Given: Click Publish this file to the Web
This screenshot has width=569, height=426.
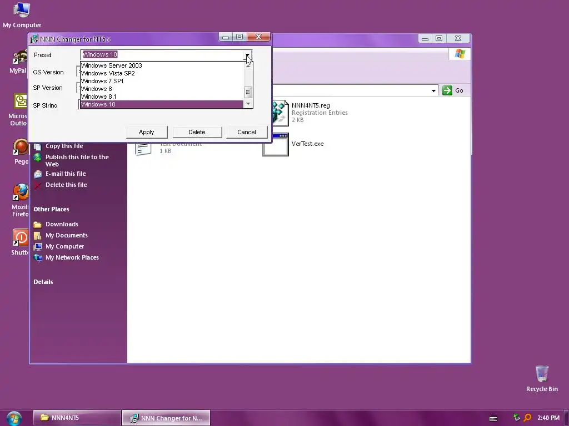Looking at the screenshot, I should pos(77,160).
